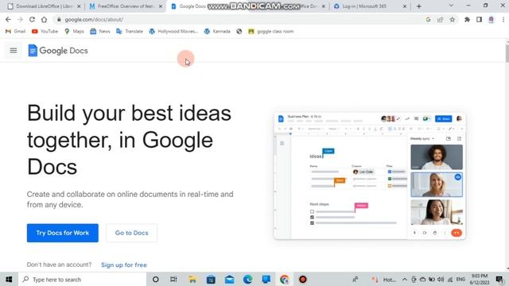
Task: Open a new browser tab
Action: point(419,6)
